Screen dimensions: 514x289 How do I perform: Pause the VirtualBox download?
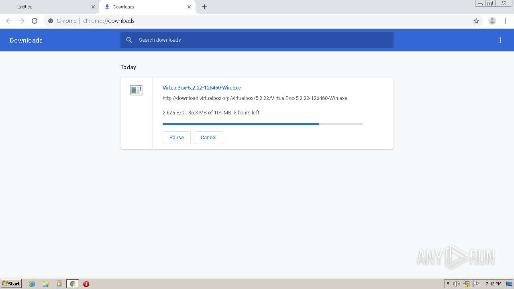[177, 137]
